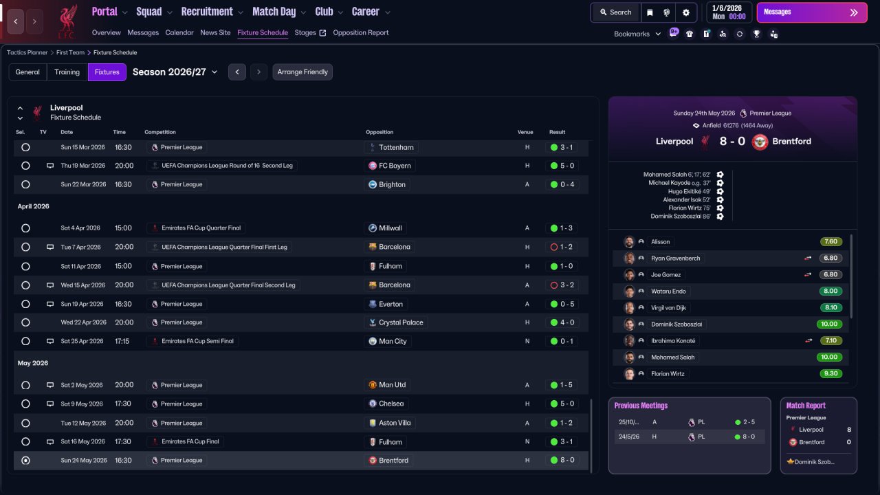Image resolution: width=880 pixels, height=495 pixels.
Task: Click the fixtures list scrollbar
Action: click(591, 434)
